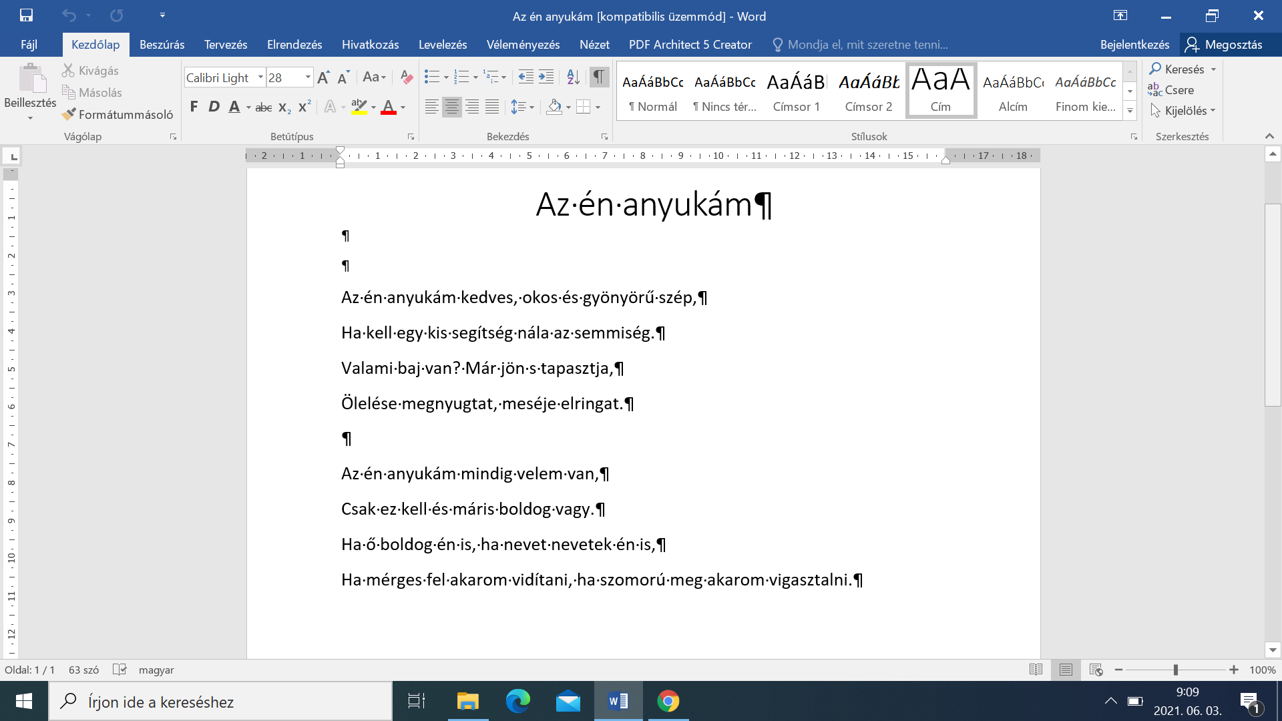
Task: Click the 'Mondja el, mit szeretne tenni' box
Action: [x=860, y=45]
